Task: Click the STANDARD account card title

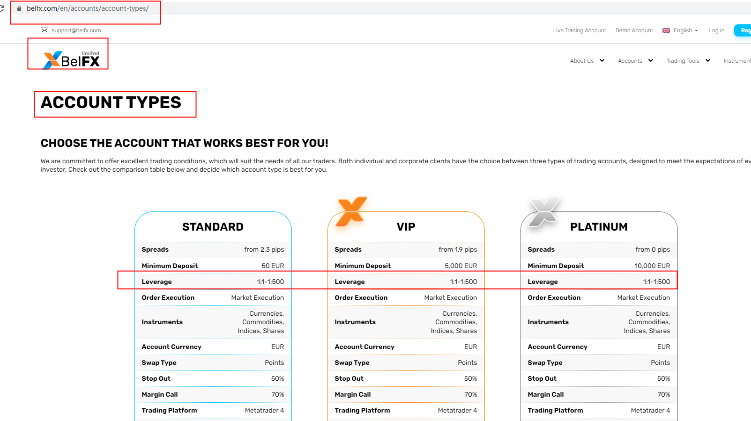Action: click(x=213, y=227)
